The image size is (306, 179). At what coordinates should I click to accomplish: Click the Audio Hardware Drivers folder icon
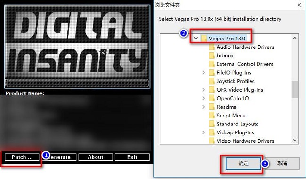pyautogui.click(x=212, y=47)
